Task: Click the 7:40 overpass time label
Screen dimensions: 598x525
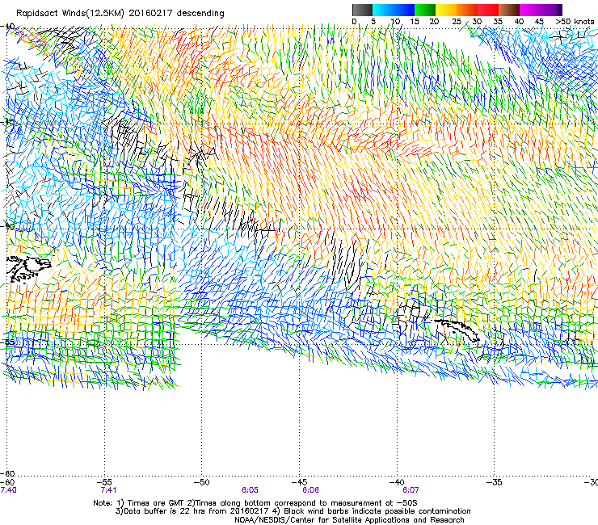Action: 8,490
